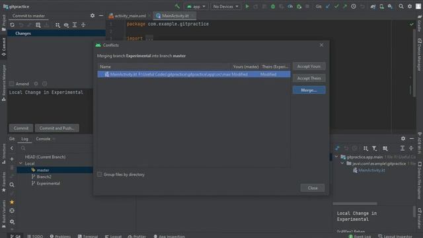This screenshot has height=238, width=423.
Task: Collapse java\com\example\gitpractice folder node
Action: coord(342,163)
